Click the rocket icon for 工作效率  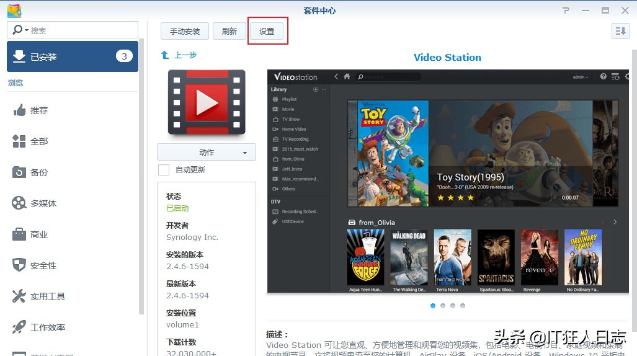pyautogui.click(x=19, y=327)
